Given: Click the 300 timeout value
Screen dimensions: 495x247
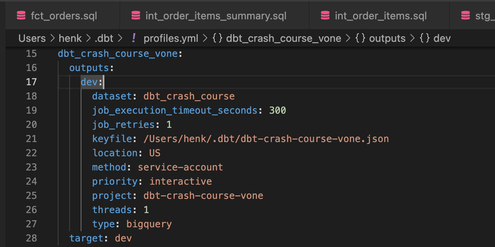Looking at the screenshot, I should [278, 110].
